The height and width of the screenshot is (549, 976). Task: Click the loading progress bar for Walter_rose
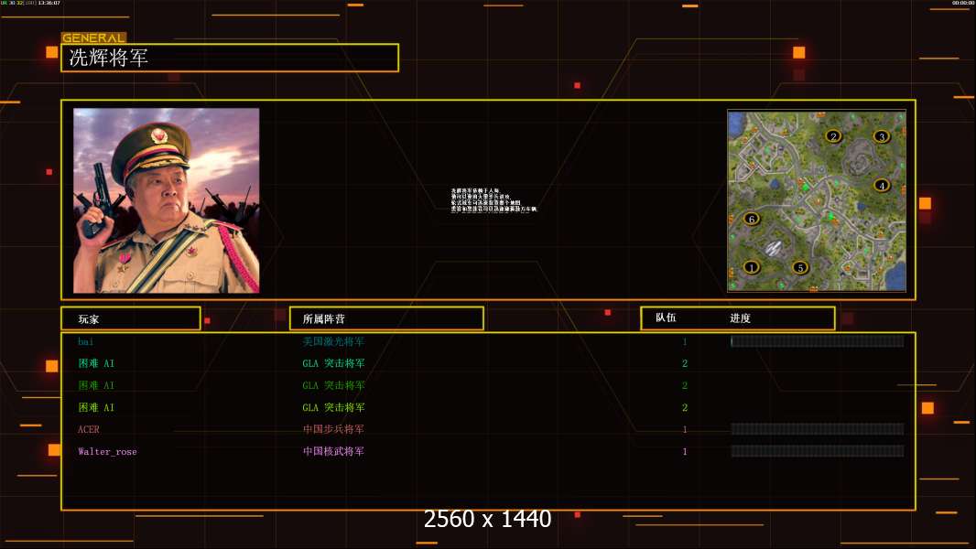pyautogui.click(x=818, y=451)
